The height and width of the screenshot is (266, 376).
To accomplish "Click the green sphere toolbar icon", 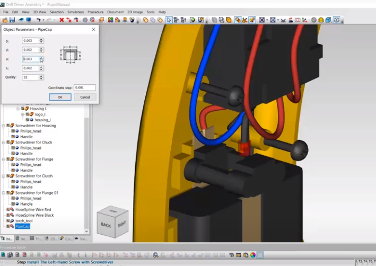I will point(193,20).
